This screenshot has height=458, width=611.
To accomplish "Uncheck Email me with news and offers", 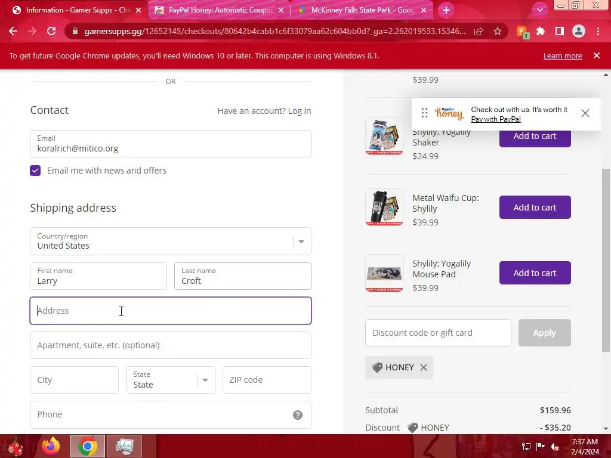I will click(x=35, y=171).
